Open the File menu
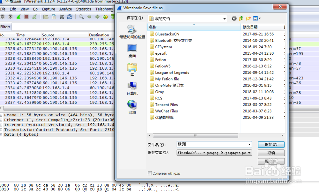319x192 pixels. click(x=3, y=9)
